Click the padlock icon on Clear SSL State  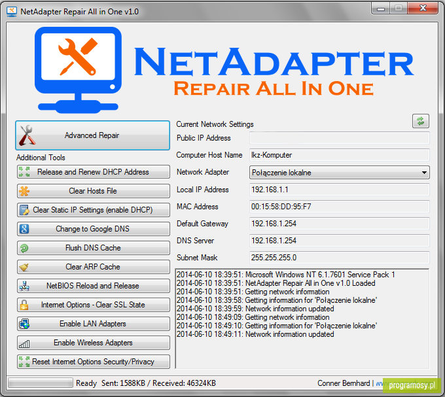24,305
